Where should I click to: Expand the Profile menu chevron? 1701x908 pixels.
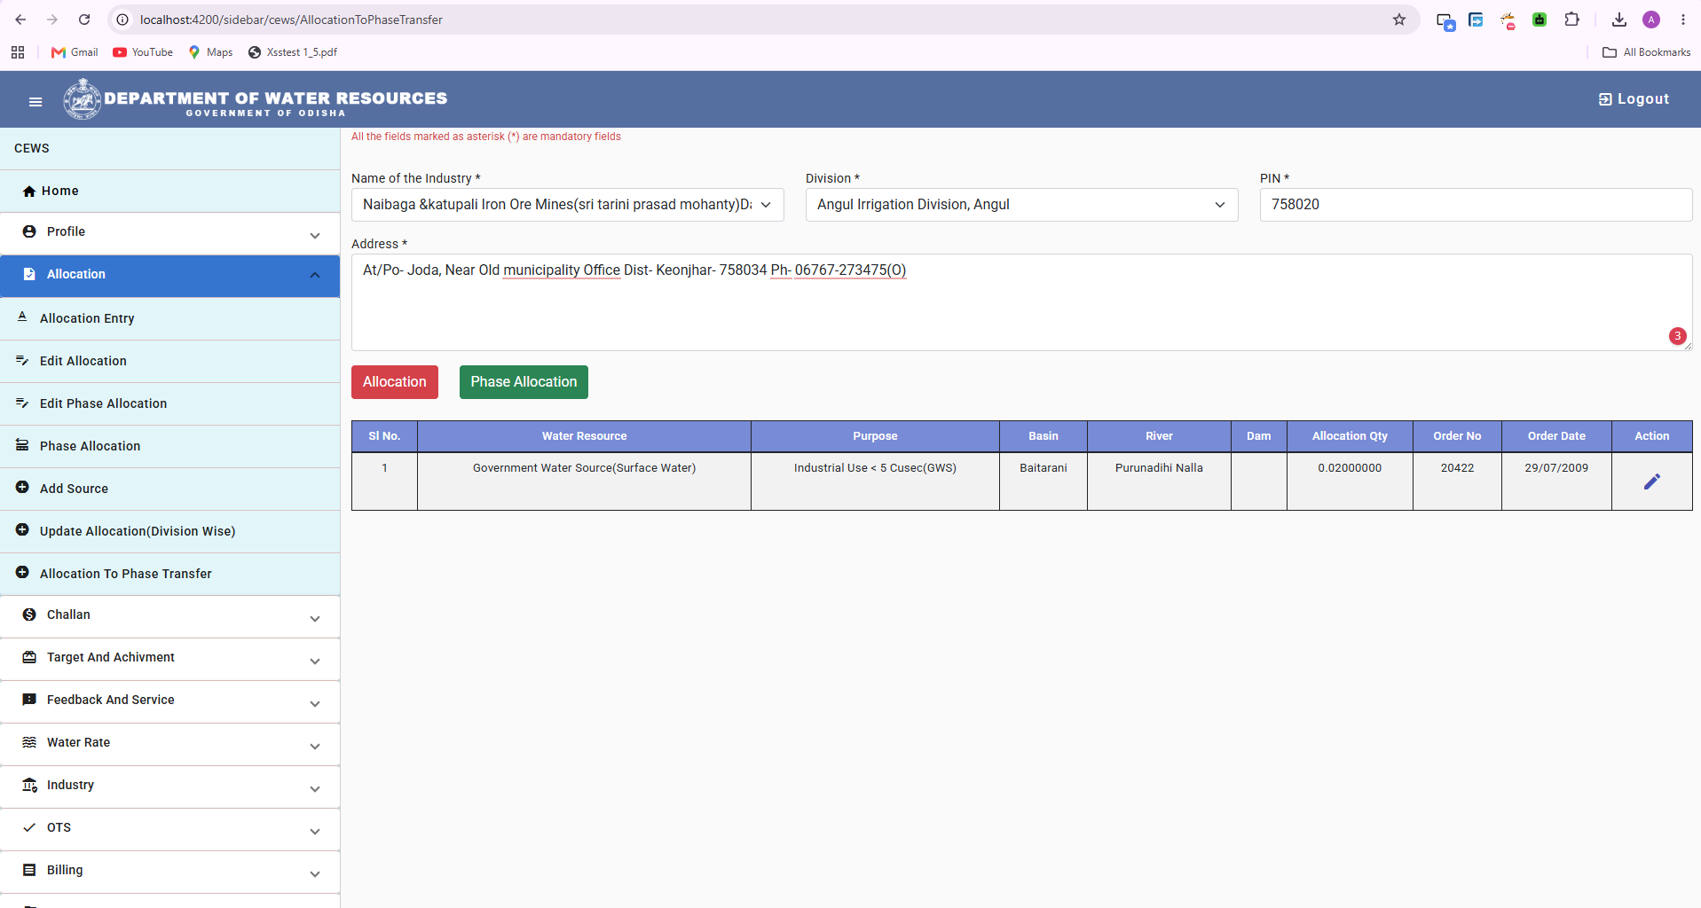coord(315,235)
